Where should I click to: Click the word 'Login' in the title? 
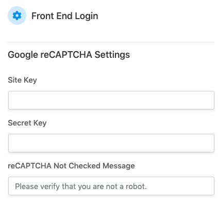(87, 17)
